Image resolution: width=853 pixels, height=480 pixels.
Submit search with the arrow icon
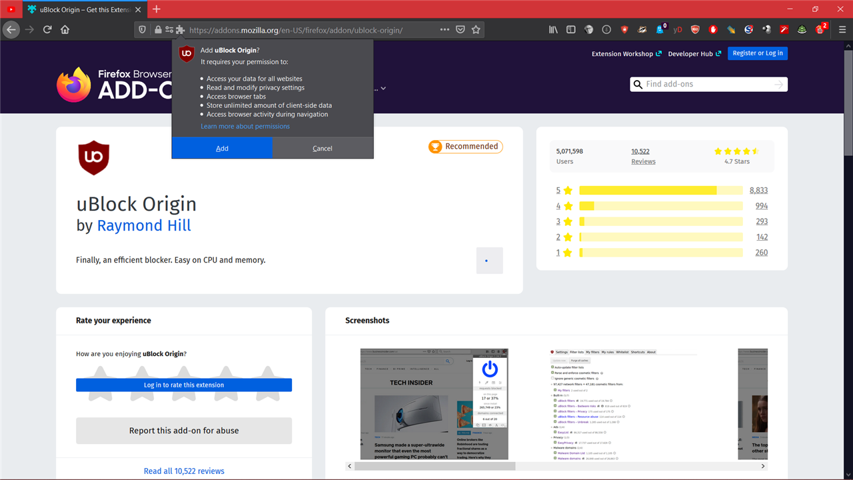tap(779, 85)
